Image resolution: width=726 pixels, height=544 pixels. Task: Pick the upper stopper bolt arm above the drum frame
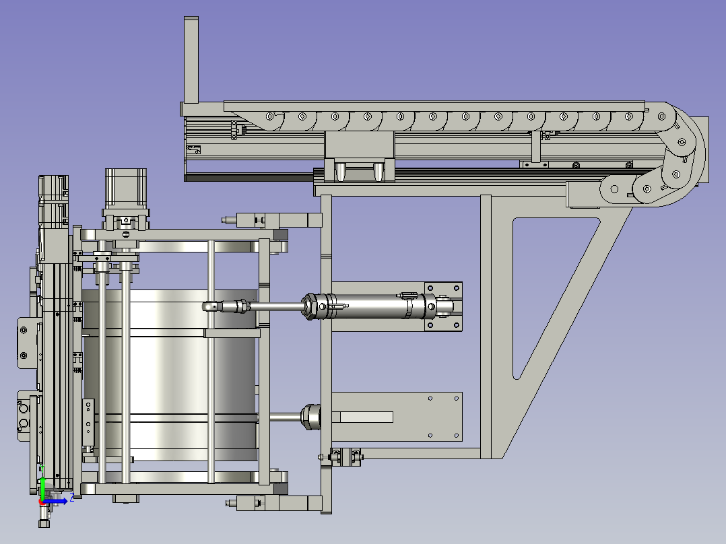(x=272, y=219)
